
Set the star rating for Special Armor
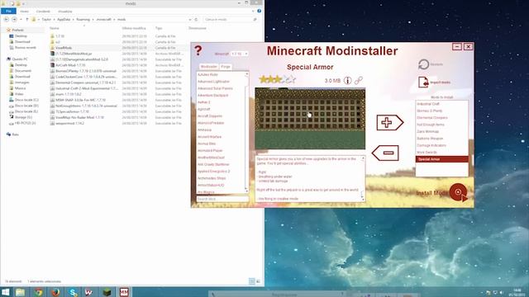coord(278,79)
